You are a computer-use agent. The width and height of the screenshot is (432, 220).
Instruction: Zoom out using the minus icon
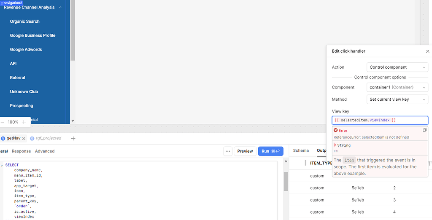pos(3,122)
